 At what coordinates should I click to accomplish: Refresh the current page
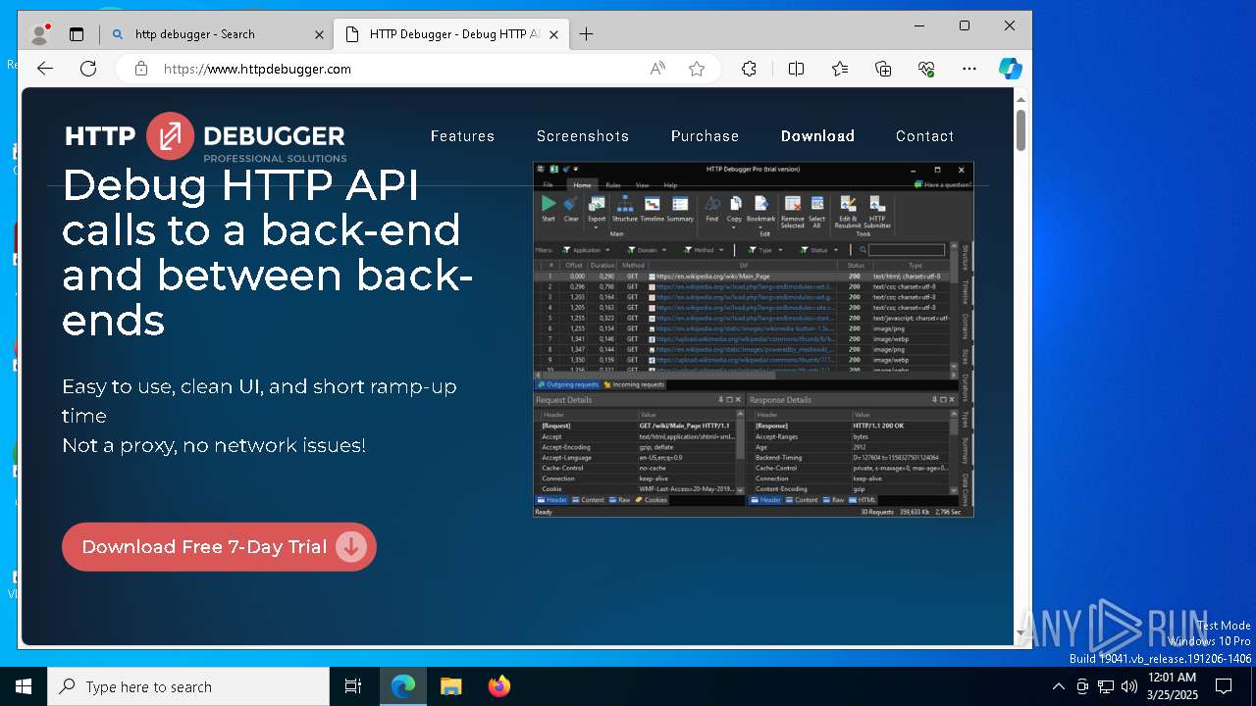tap(88, 69)
